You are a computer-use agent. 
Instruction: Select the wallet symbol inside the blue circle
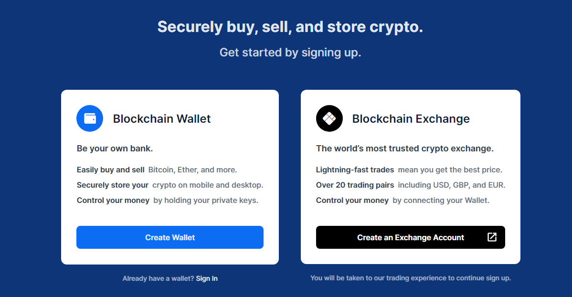(90, 118)
